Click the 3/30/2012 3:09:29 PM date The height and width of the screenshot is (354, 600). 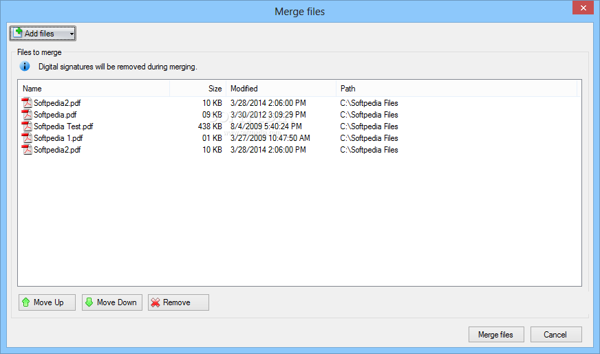(268, 115)
